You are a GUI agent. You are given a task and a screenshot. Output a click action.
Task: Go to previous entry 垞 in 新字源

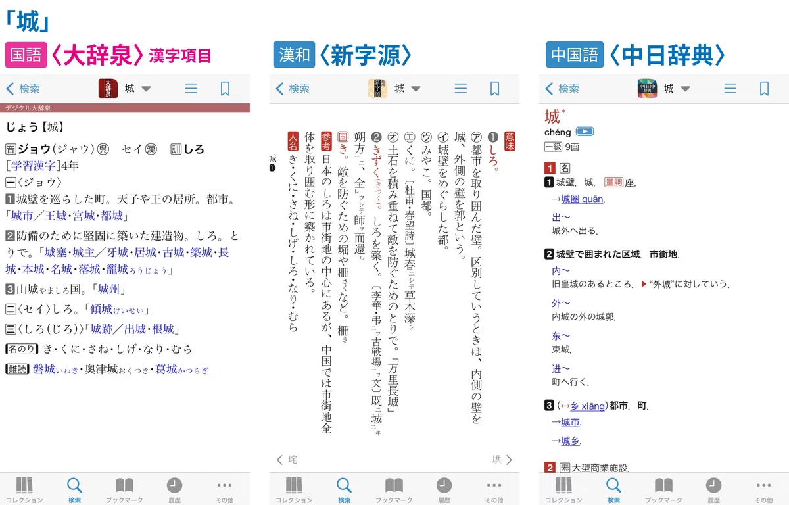pyautogui.click(x=287, y=460)
